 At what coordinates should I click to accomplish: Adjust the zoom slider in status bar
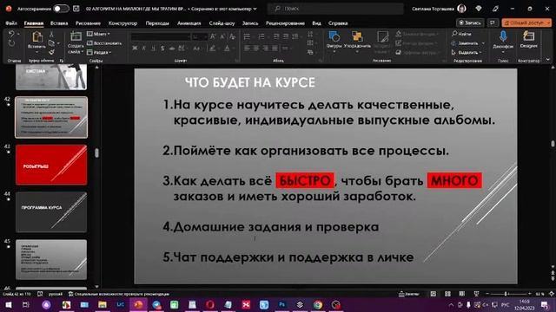pyautogui.click(x=507, y=294)
